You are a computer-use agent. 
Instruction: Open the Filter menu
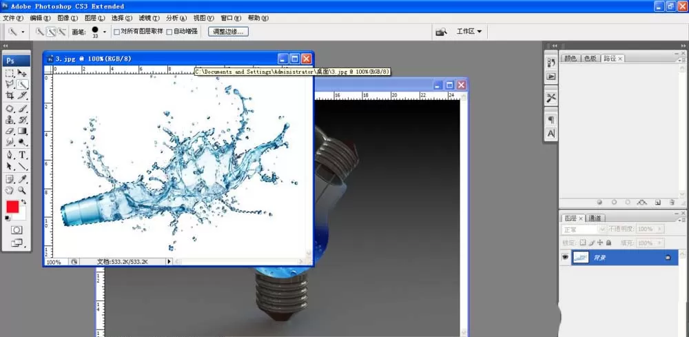click(149, 19)
